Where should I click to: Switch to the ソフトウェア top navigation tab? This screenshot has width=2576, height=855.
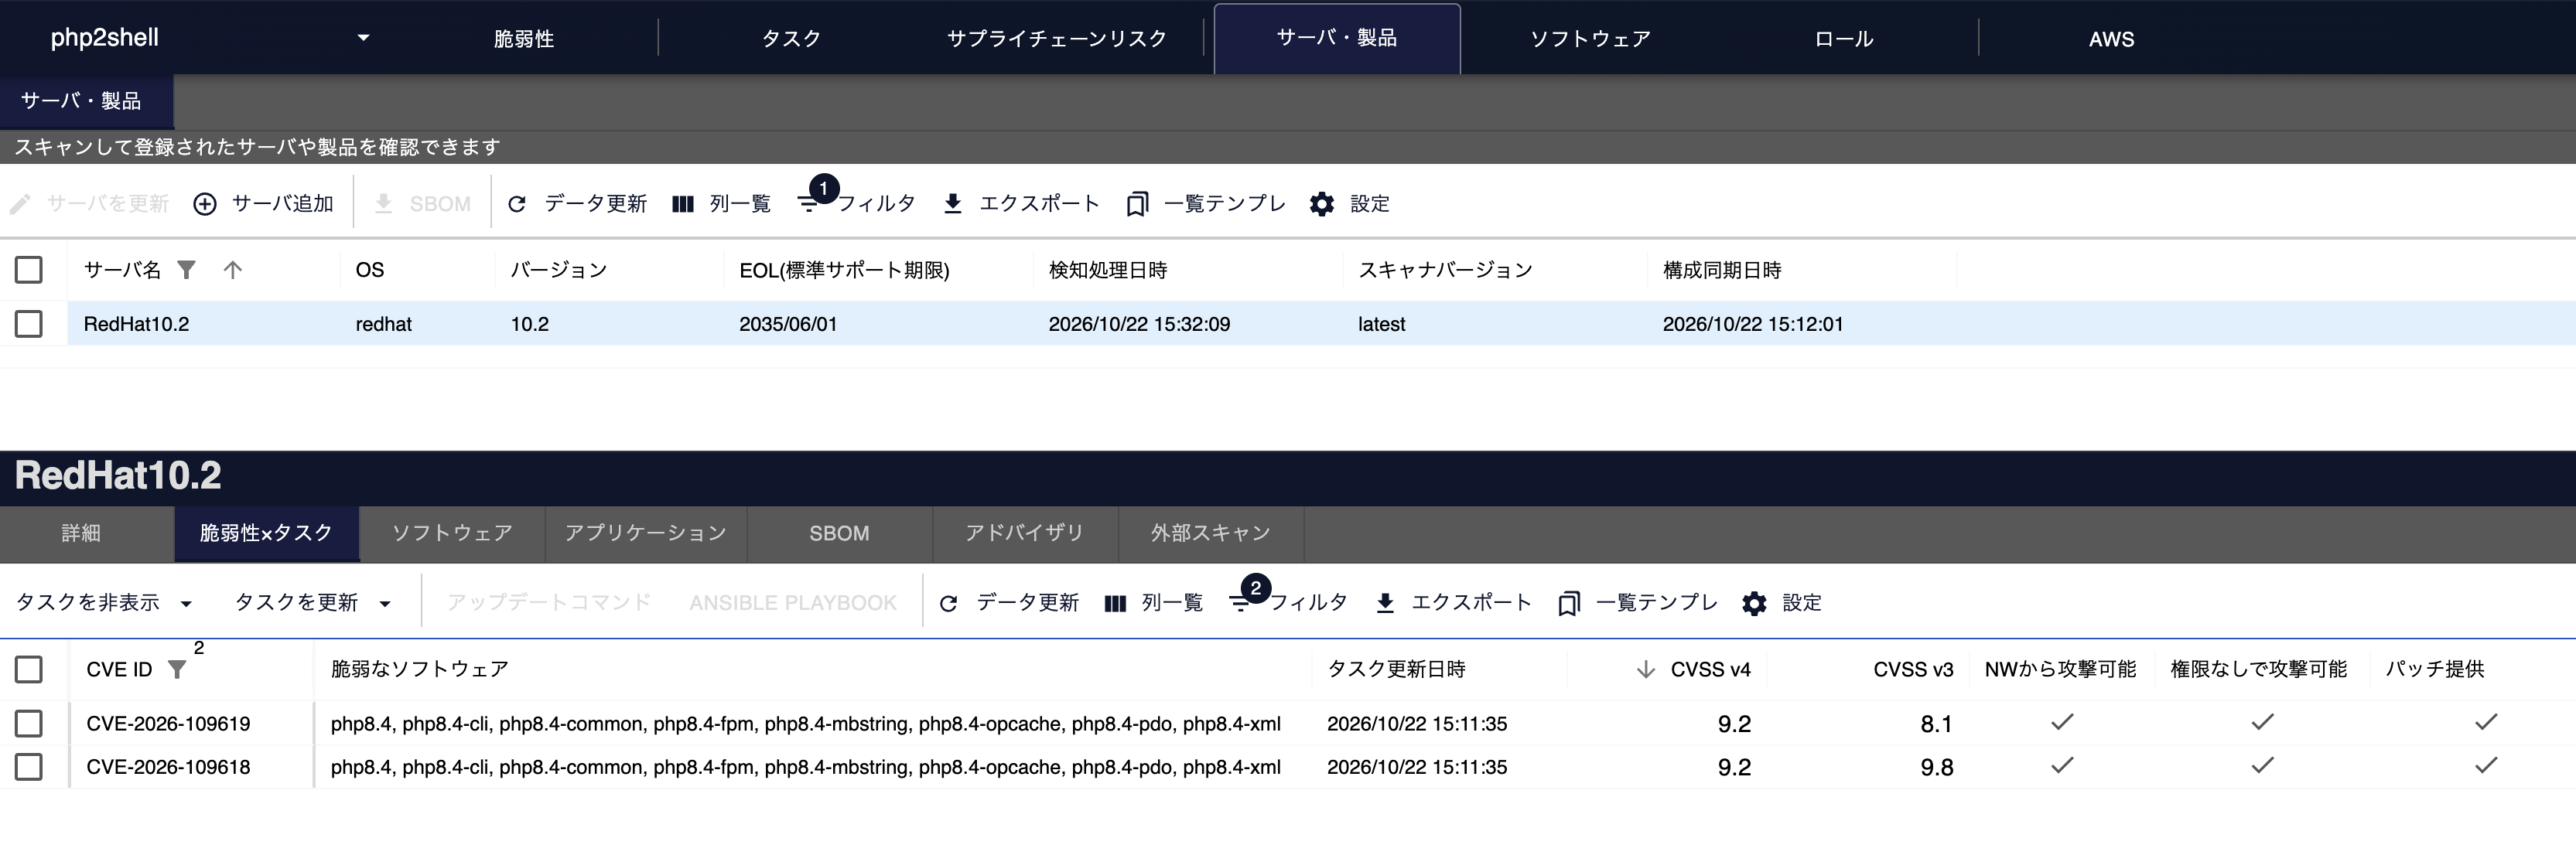(1590, 38)
